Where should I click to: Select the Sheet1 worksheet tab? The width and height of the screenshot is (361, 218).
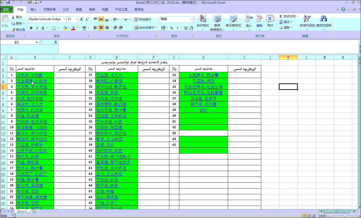pyautogui.click(x=22, y=211)
